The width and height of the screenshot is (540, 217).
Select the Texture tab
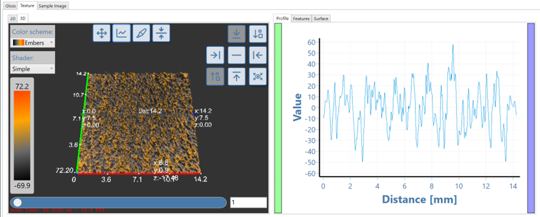(x=27, y=6)
